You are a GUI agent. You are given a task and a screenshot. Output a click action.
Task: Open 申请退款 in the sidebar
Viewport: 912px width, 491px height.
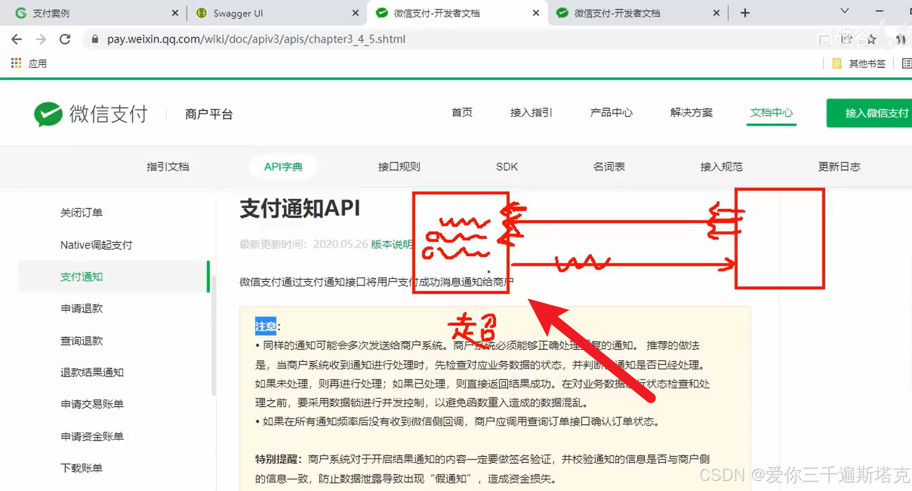point(82,309)
